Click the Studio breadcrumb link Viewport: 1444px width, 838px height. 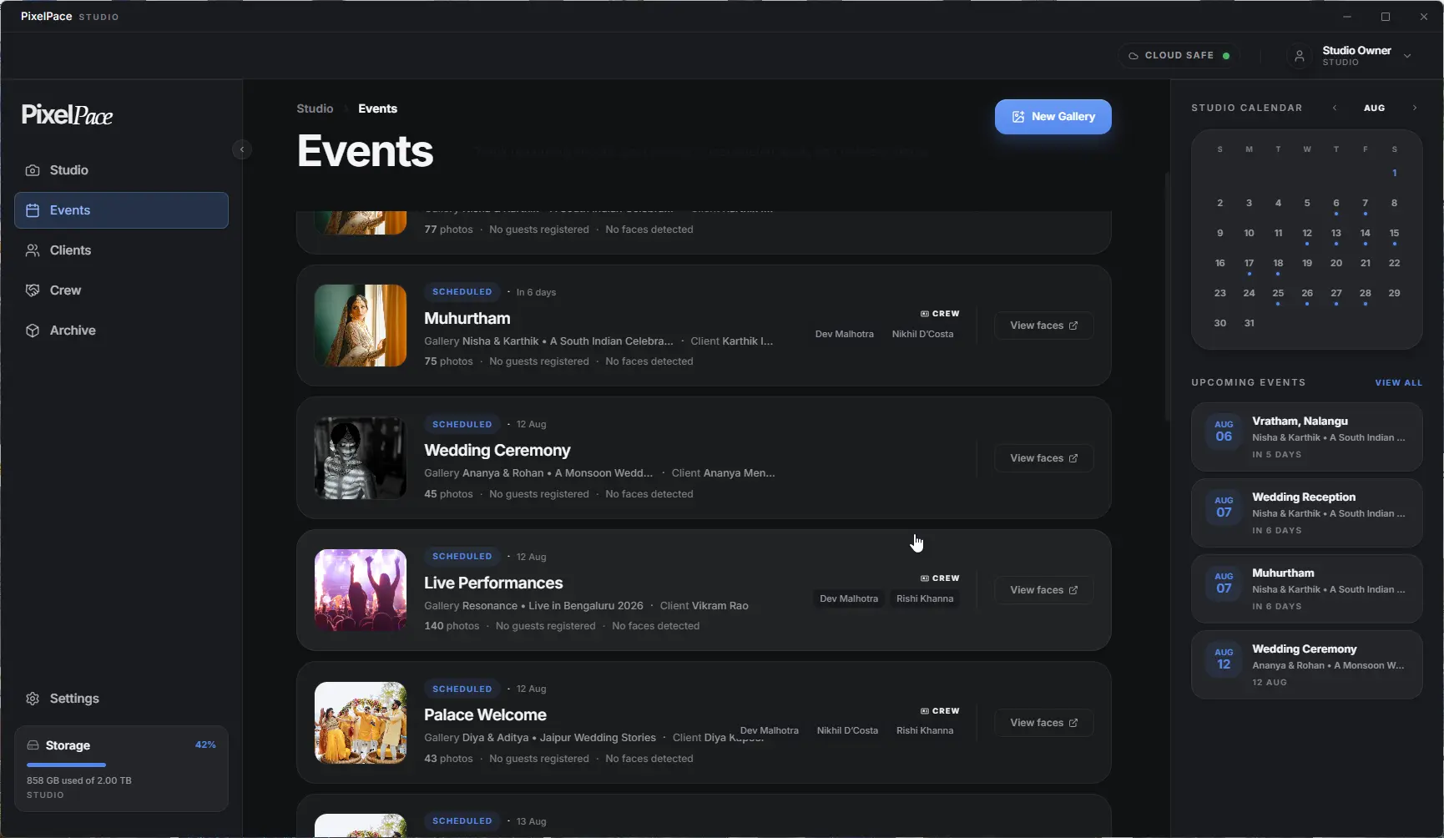[315, 109]
